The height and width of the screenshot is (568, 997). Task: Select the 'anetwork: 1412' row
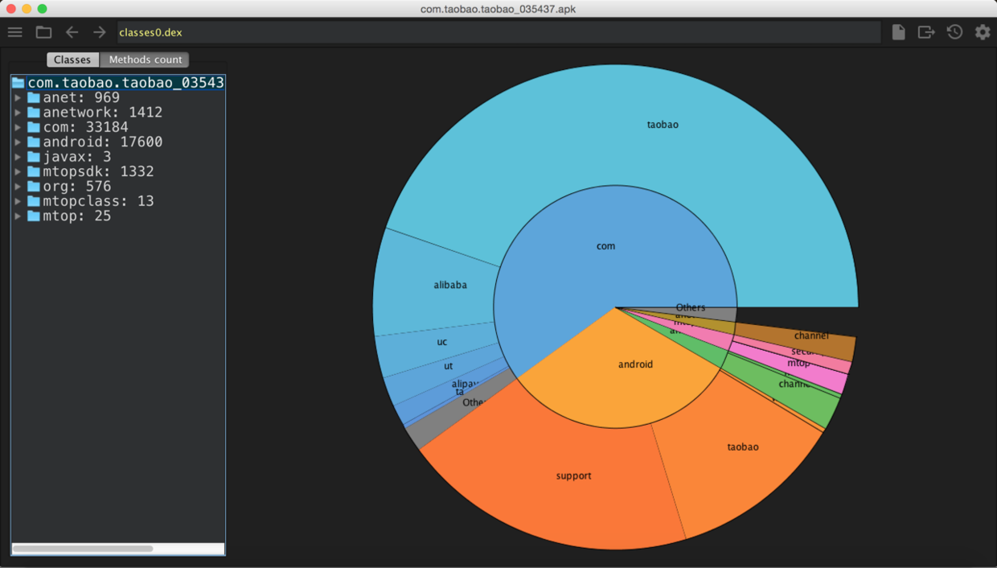coord(118,113)
